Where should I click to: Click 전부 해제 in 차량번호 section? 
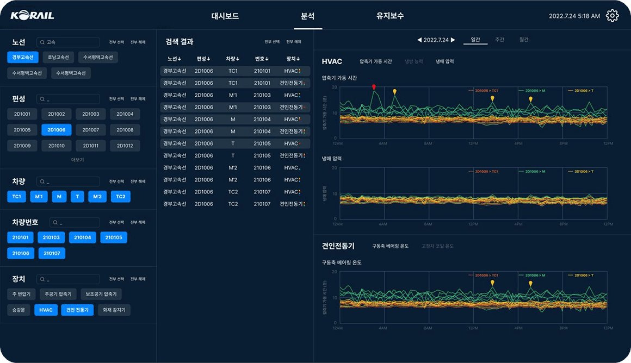tap(138, 222)
